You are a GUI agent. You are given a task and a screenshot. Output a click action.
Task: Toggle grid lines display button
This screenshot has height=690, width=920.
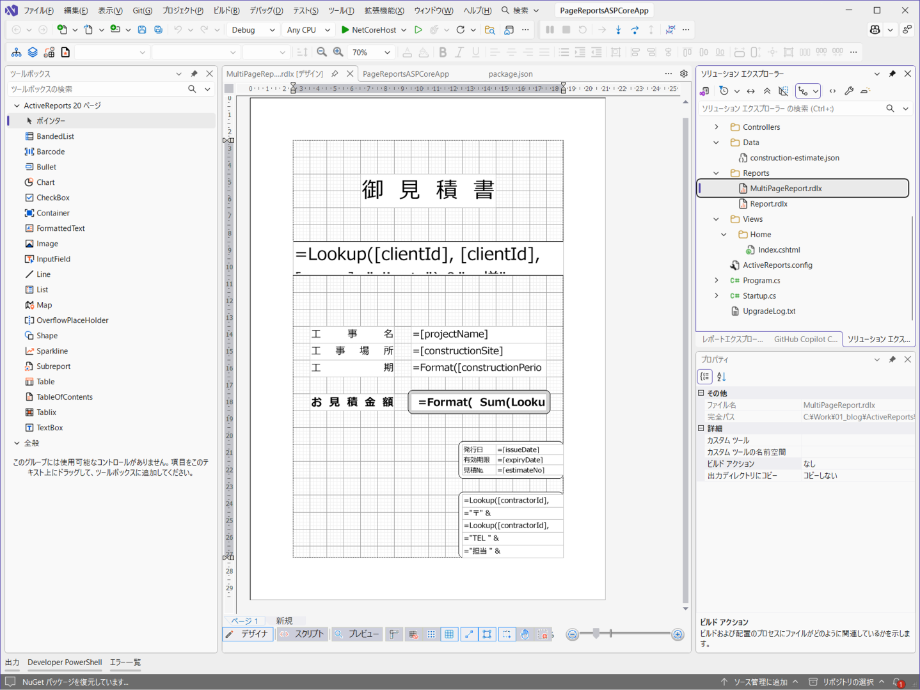[x=449, y=634]
